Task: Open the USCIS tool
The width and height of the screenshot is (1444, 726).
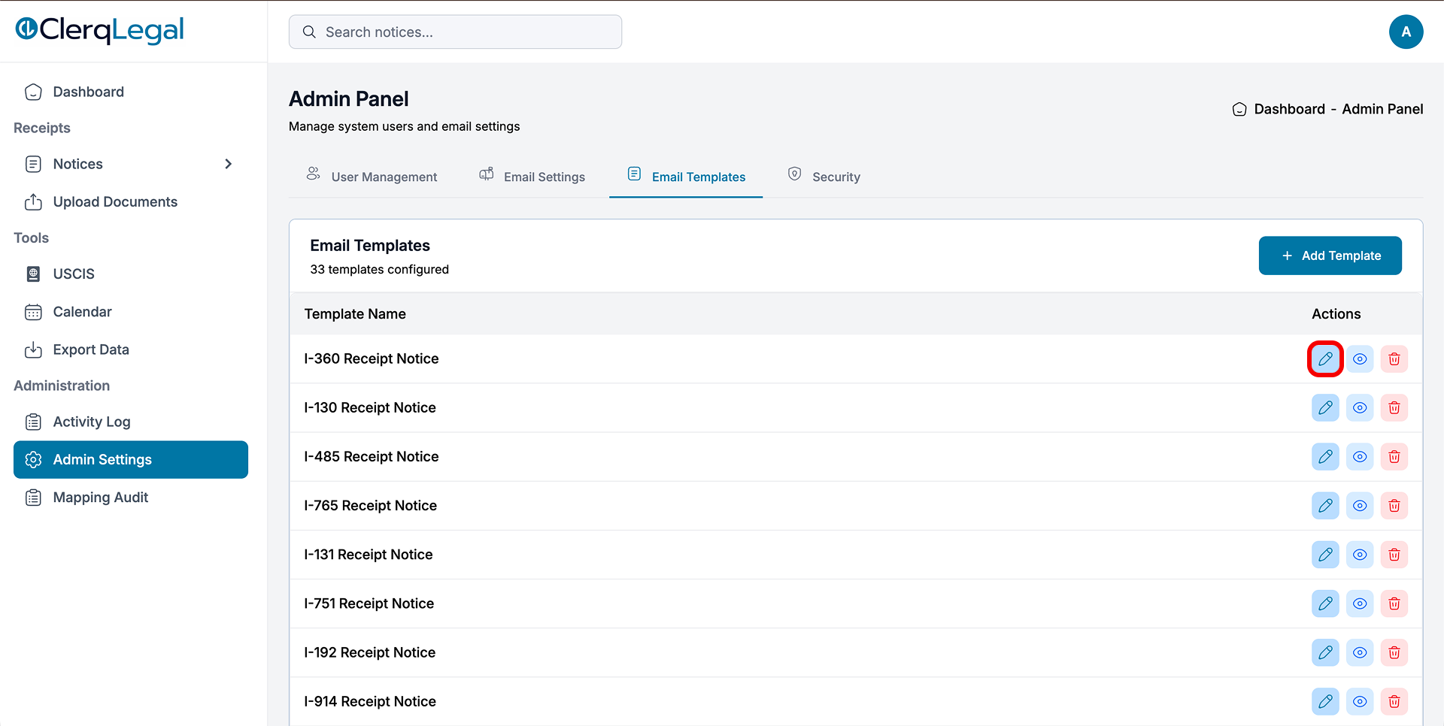Action: pos(131,274)
